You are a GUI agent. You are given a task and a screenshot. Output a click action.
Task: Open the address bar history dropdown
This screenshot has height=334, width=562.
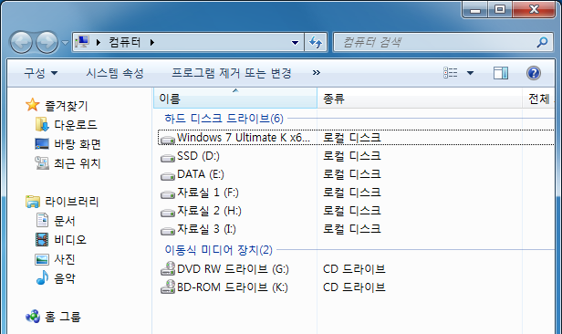tap(295, 43)
